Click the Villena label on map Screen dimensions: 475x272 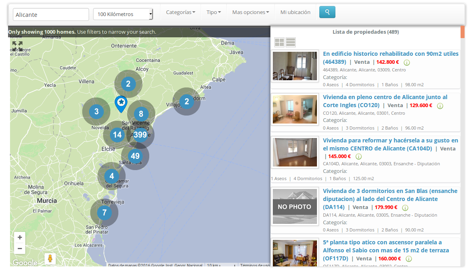point(86,81)
